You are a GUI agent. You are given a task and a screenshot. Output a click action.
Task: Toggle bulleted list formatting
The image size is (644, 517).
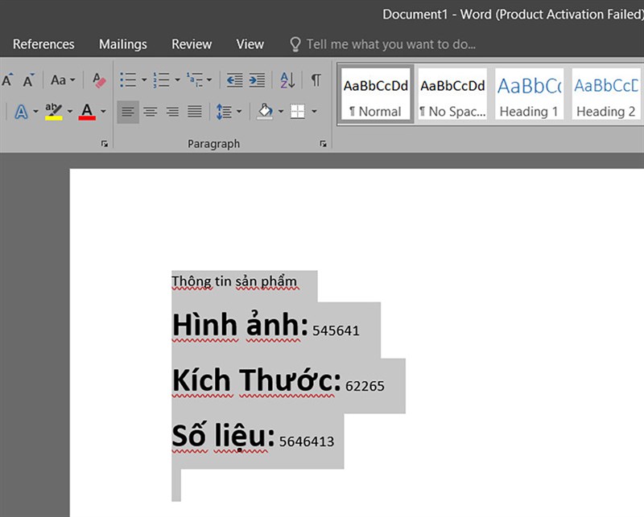[127, 80]
